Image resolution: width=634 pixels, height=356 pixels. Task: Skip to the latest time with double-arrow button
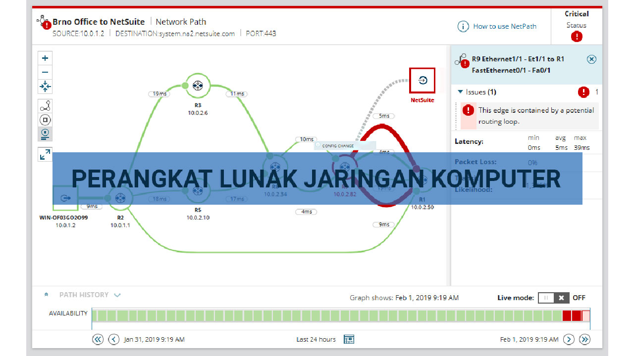584,339
